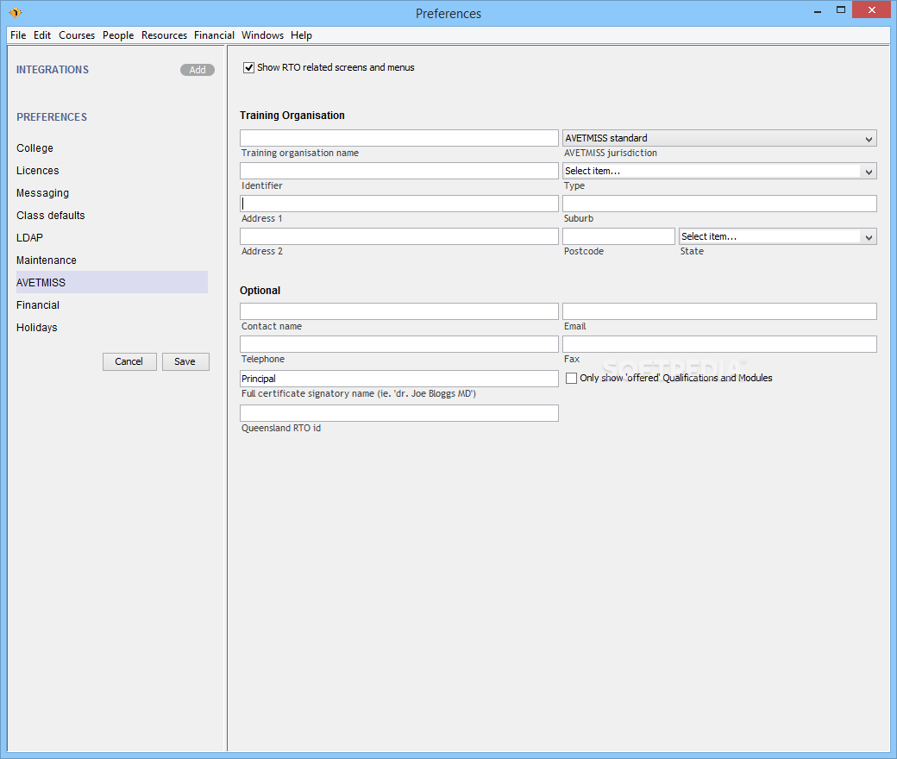The height and width of the screenshot is (759, 897).
Task: Focus the Fax field
Action: click(x=719, y=344)
